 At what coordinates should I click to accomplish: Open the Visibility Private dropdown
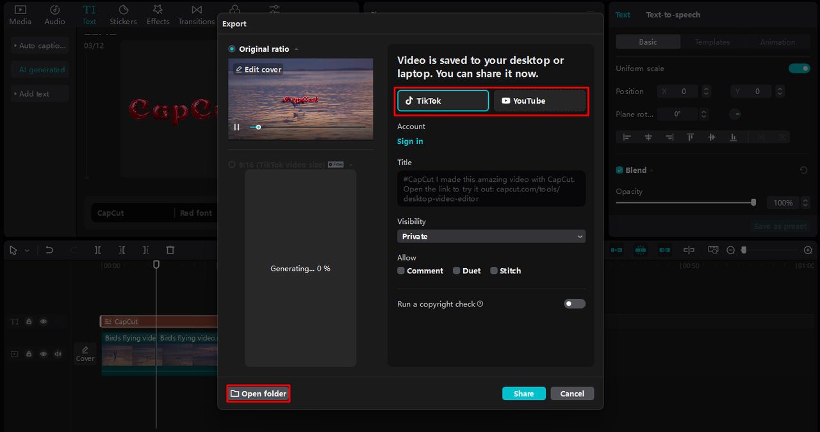[491, 236]
